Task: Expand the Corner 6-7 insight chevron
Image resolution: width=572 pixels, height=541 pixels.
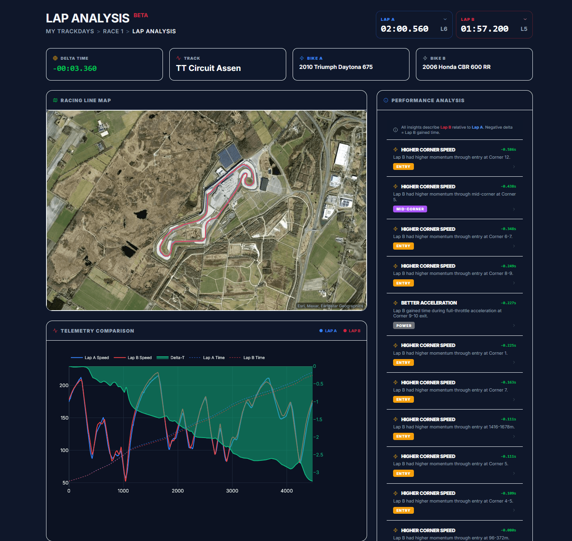Action: 514,246
